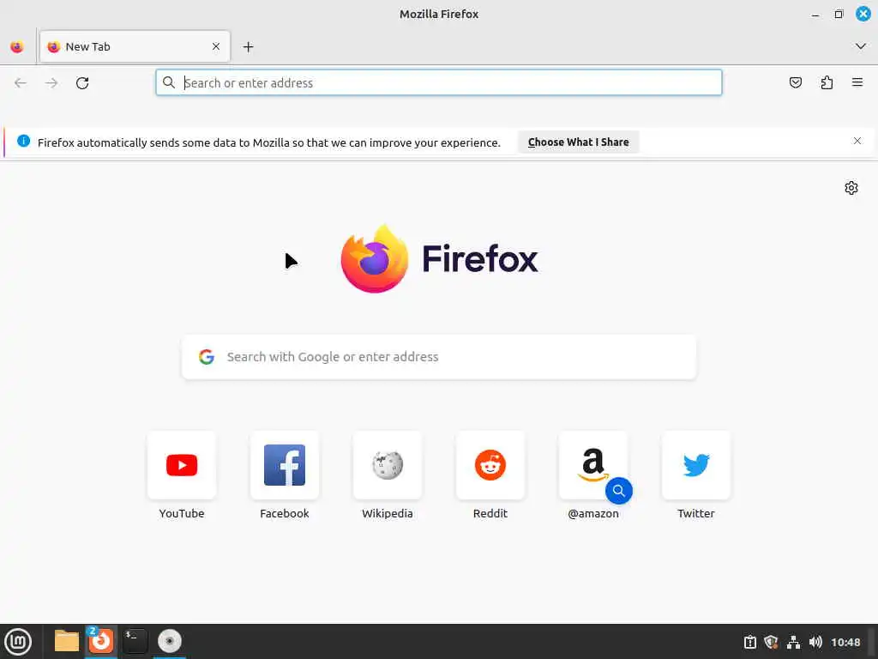Open the Reddit shortcut tile

(x=490, y=465)
